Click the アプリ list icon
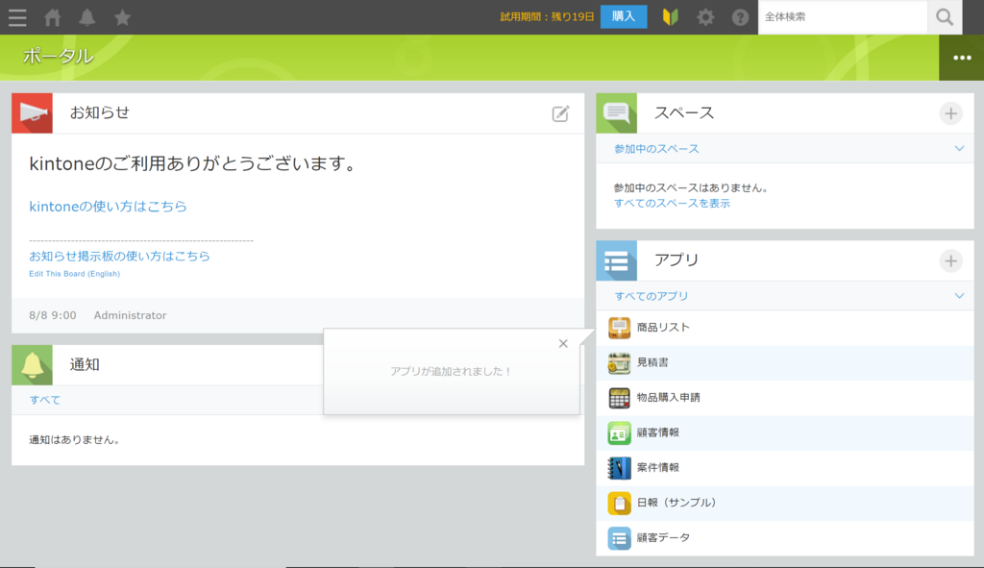The width and height of the screenshot is (984, 568). 616,260
